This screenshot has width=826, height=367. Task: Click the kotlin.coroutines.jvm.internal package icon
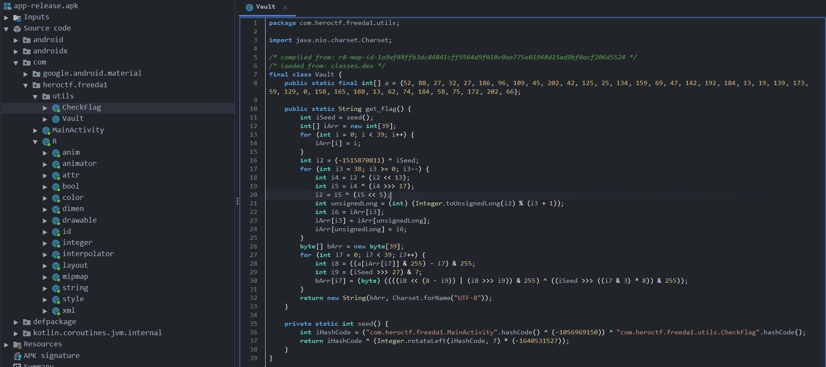27,333
